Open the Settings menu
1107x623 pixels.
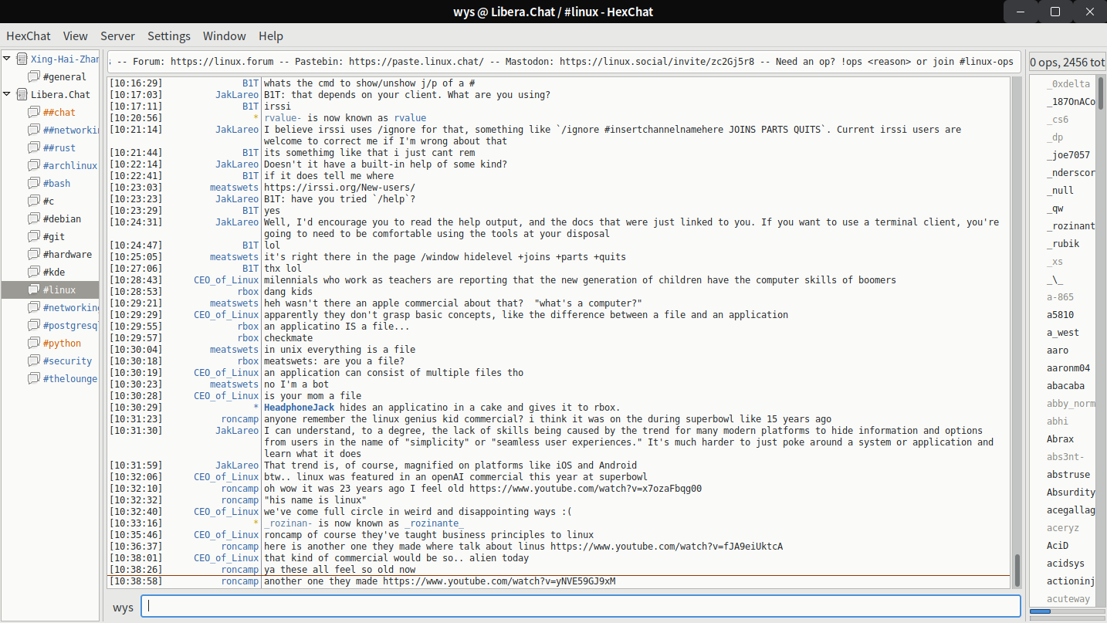[169, 36]
